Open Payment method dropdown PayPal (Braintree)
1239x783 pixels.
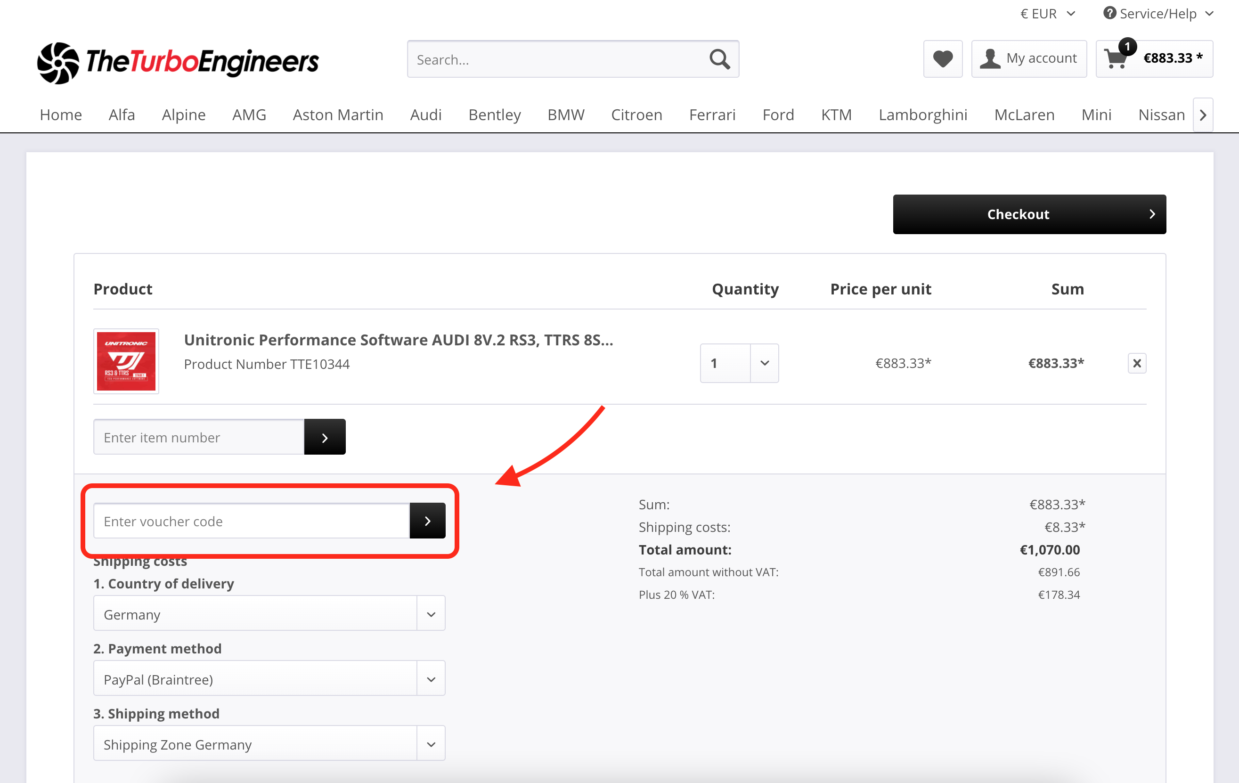[269, 678]
